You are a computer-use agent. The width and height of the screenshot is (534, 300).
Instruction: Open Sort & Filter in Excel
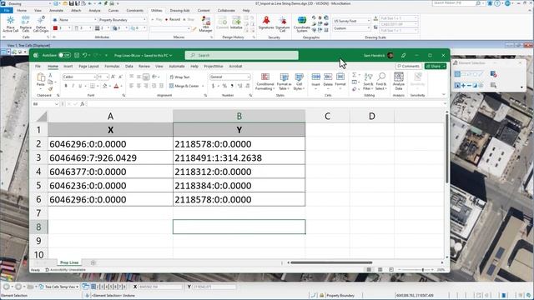pos(368,82)
